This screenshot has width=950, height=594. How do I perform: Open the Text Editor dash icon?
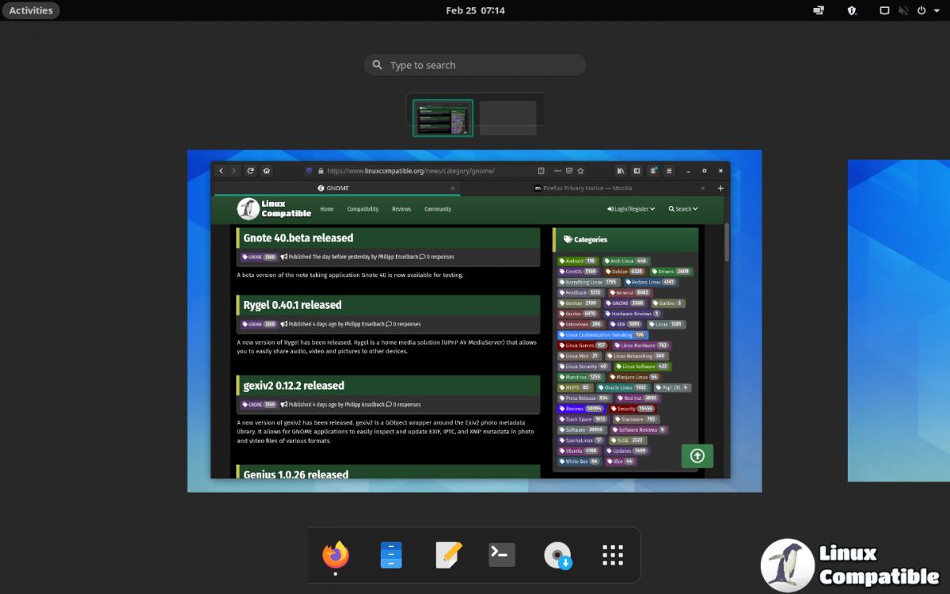click(x=448, y=555)
